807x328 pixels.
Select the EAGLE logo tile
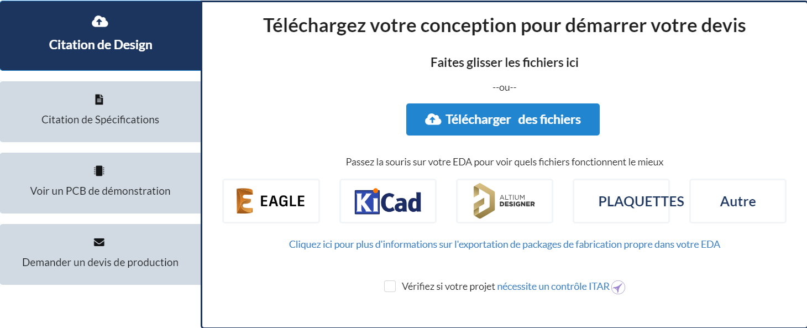point(271,201)
